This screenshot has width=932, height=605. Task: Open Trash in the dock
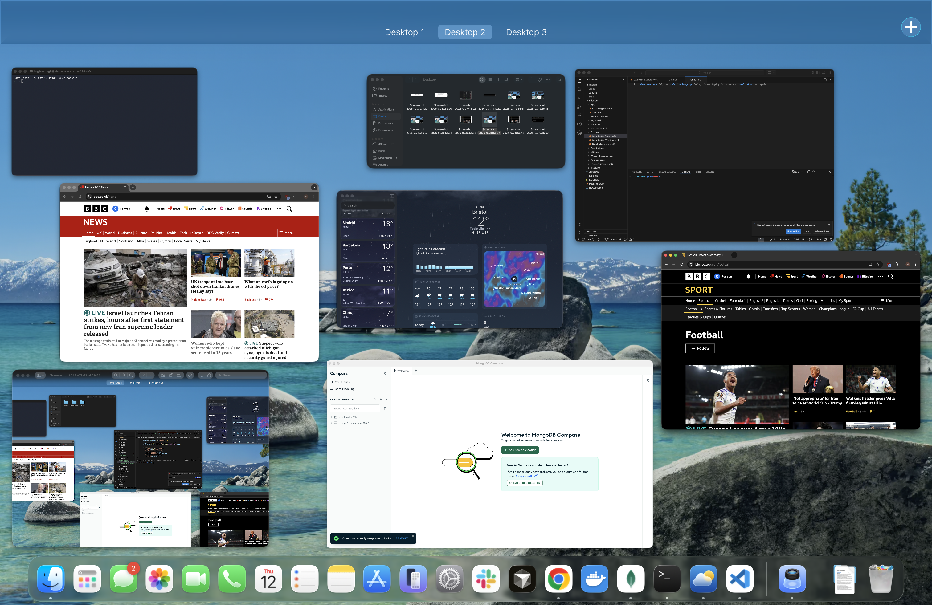[881, 579]
